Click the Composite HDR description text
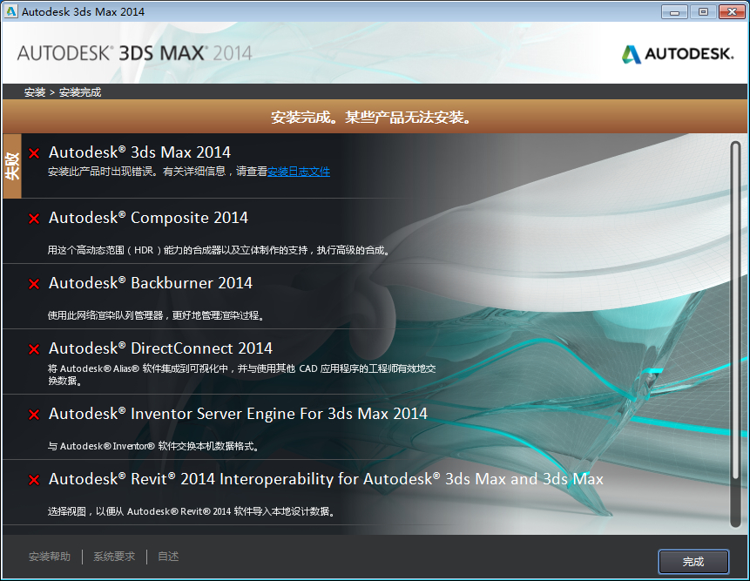 220,250
